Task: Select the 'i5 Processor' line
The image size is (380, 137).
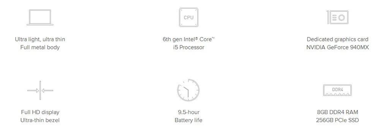Action: click(x=188, y=47)
